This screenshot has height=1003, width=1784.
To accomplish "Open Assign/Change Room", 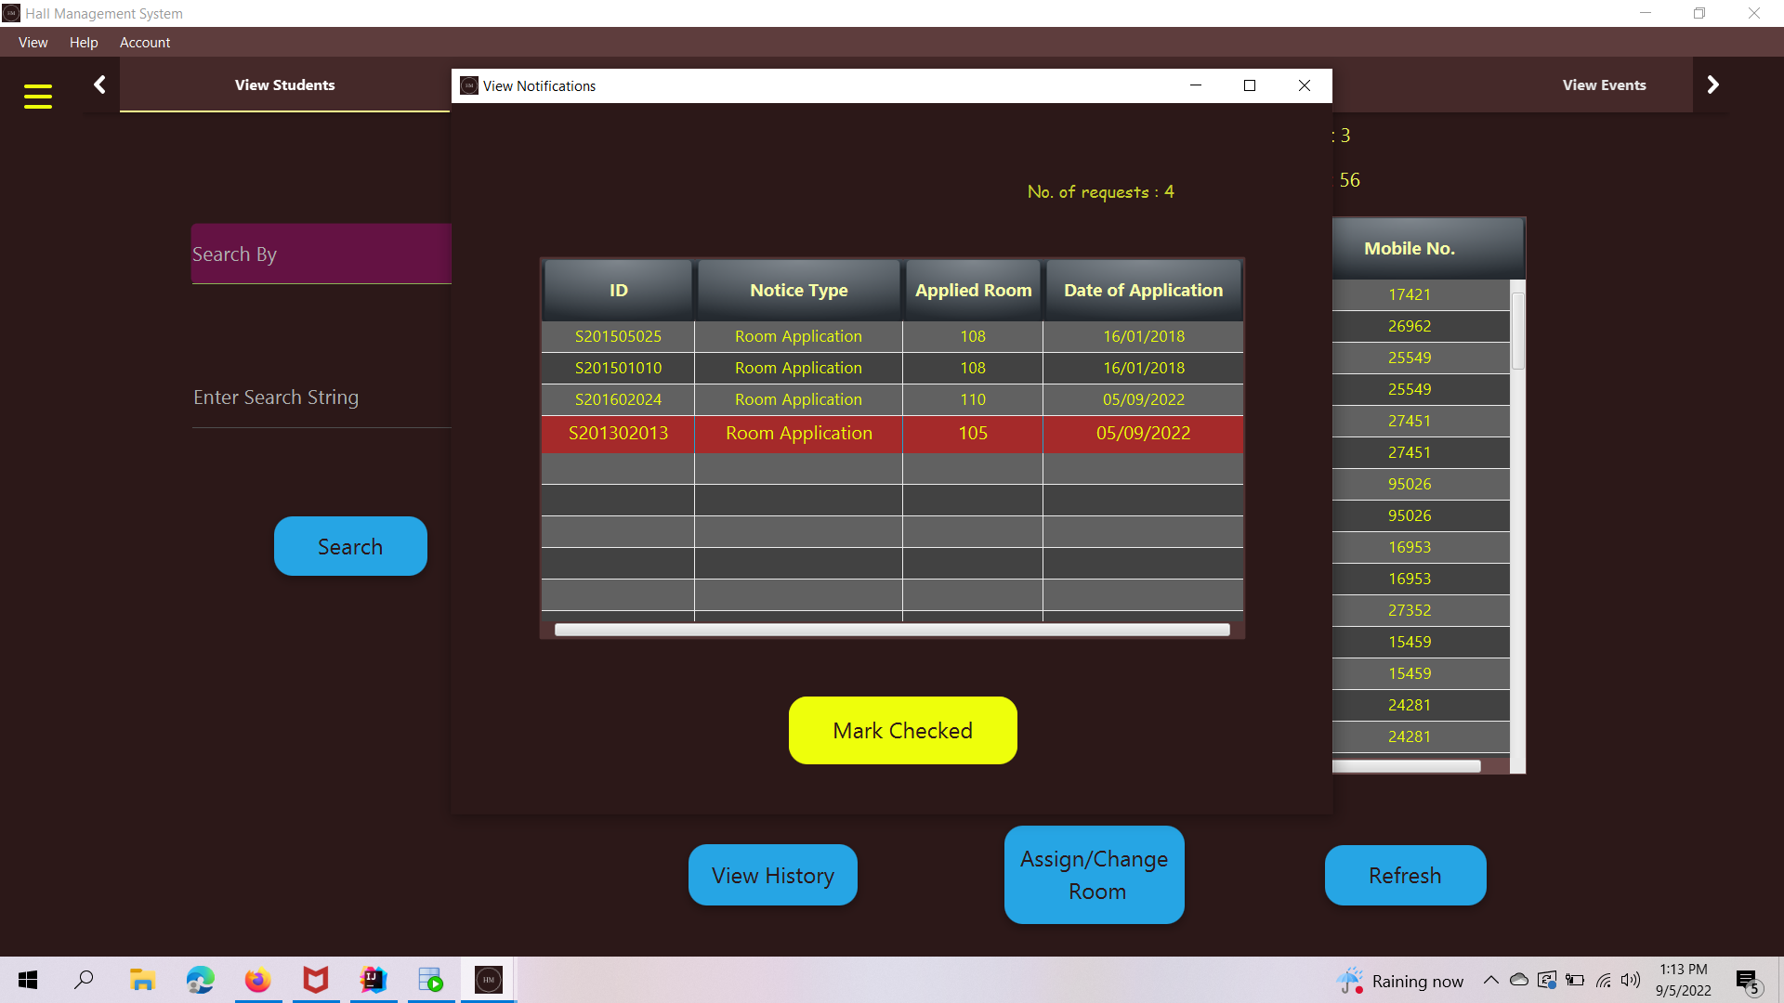I will (1094, 874).
